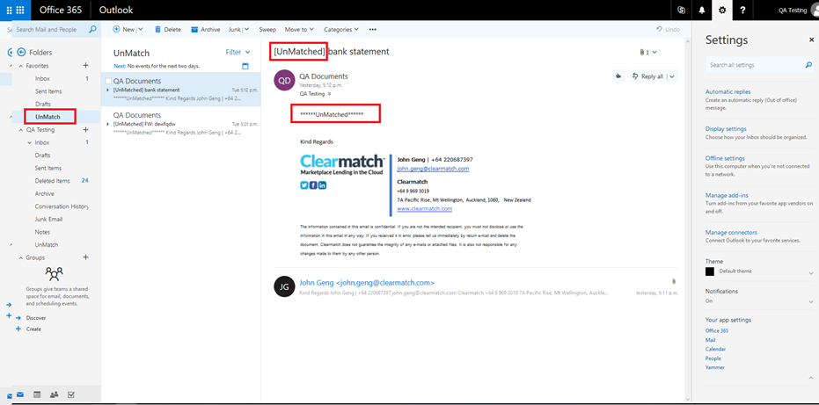Open john.geng@clearmatch.com email link
819x405 pixels.
coord(433,169)
